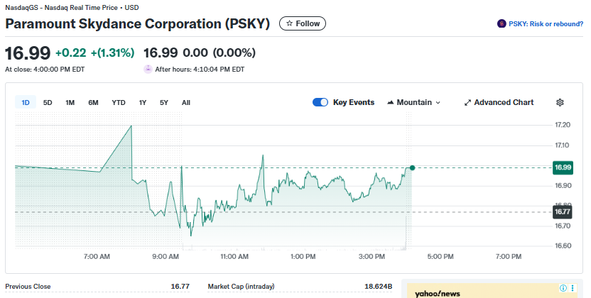The image size is (591, 298).
Task: Switch to 5D time range
Action: 48,102
